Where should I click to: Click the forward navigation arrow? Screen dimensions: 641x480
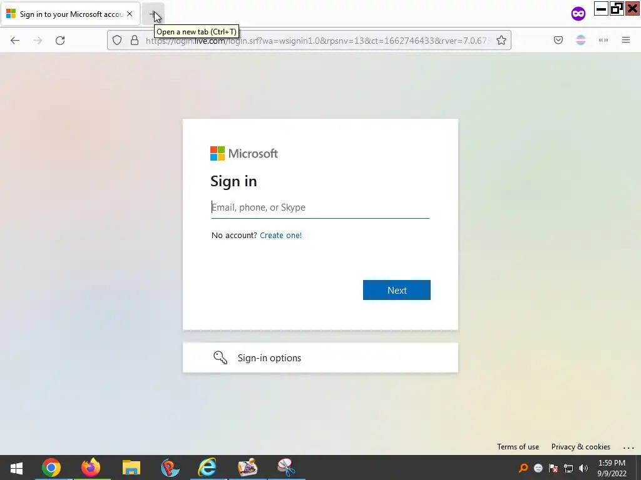tap(38, 41)
